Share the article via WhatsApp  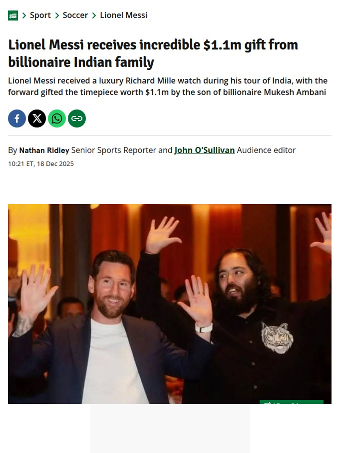tap(57, 118)
